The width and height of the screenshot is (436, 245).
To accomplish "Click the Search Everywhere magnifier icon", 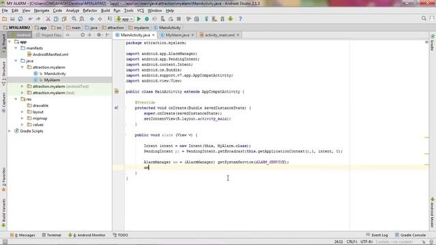I will pyautogui.click(x=424, y=18).
